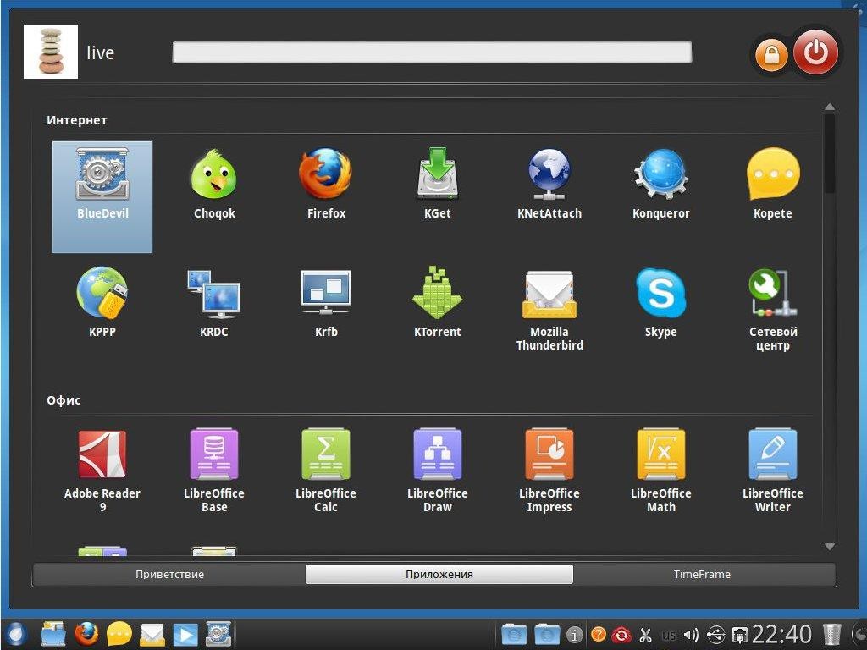Image resolution: width=867 pixels, height=650 pixels.
Task: Launch LibreOffice Math
Action: [x=660, y=471]
